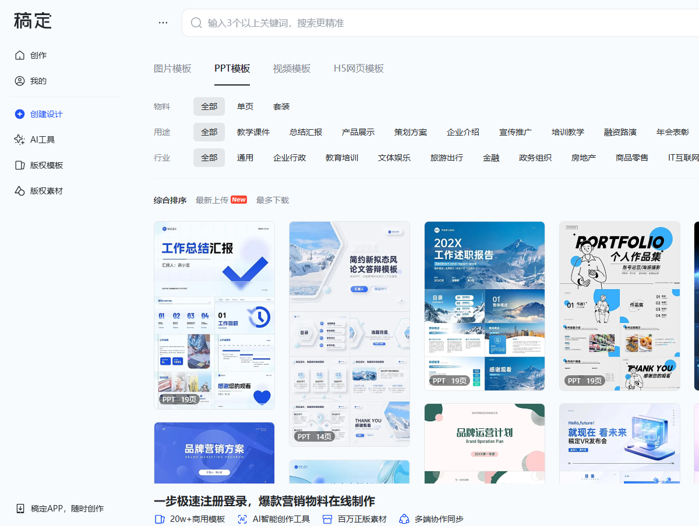699x526 pixels.
Task: Open PORTFOLIO 个人作品集 template
Action: [619, 305]
